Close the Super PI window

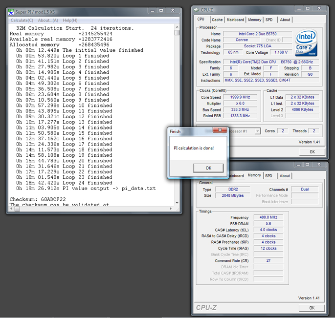coord(173,11)
